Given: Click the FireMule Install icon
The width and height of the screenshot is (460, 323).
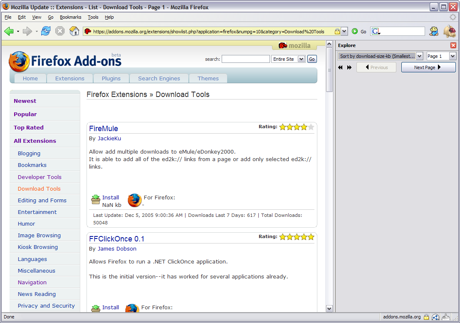Looking at the screenshot, I should tap(96, 200).
